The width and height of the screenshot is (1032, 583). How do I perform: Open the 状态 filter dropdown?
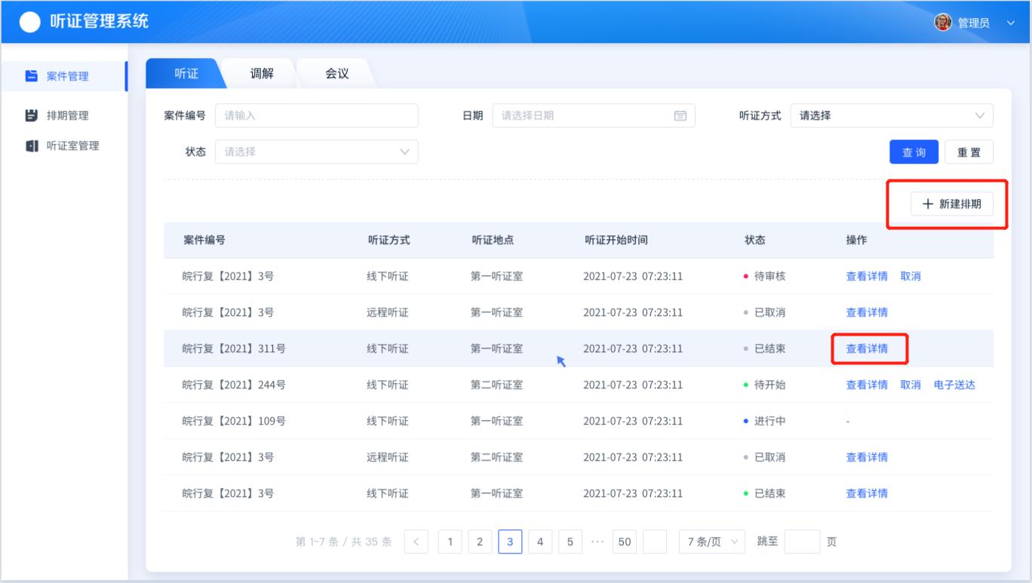click(x=317, y=152)
